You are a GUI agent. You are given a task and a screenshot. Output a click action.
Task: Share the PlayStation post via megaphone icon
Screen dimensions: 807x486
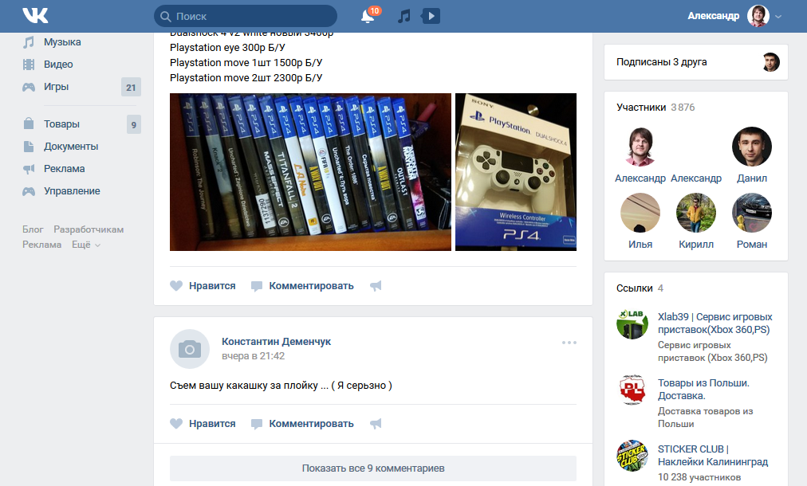[376, 286]
